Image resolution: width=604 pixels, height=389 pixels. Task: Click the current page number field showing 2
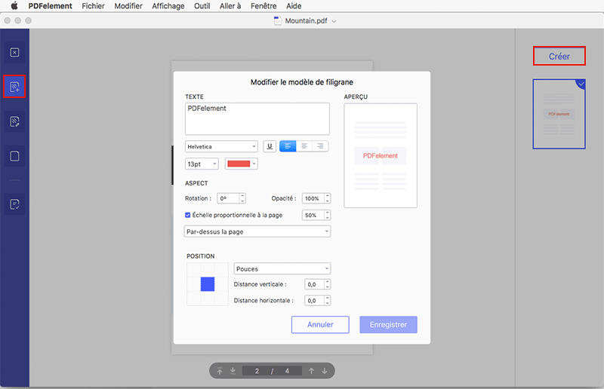pyautogui.click(x=257, y=371)
